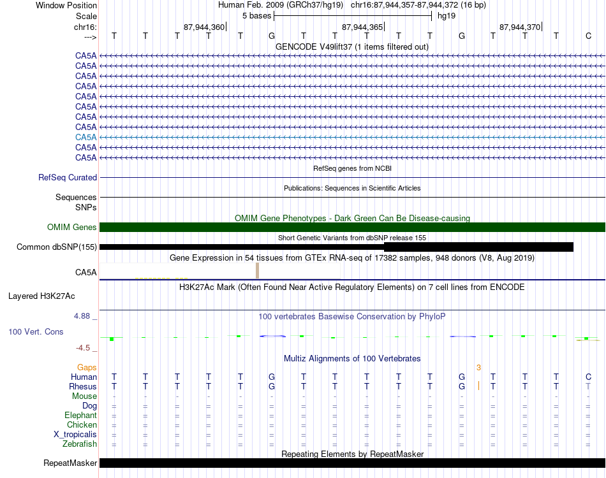
Task: Click 'chr16:87,944,357-87,944,372 (16 bp)' coordinates text
Action: [x=418, y=5]
